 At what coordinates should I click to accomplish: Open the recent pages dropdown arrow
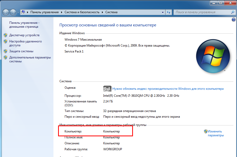(18, 12)
